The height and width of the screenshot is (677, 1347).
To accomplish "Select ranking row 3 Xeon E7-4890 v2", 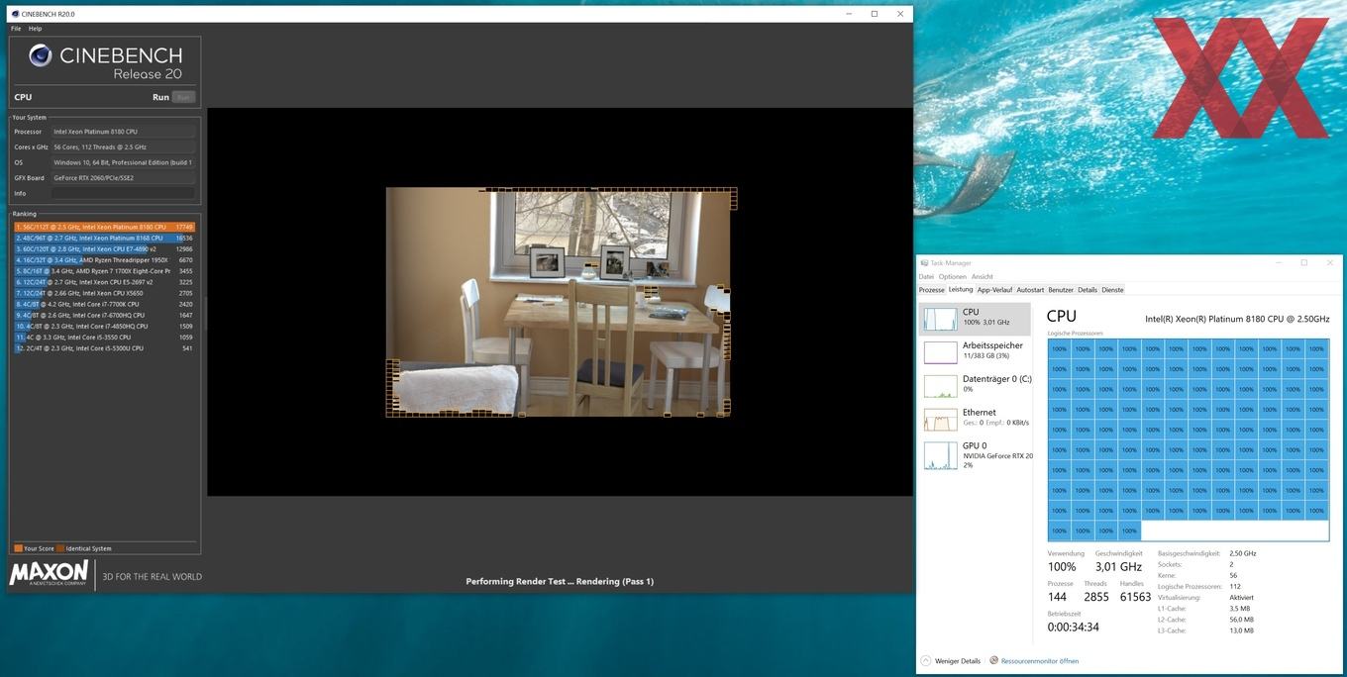I will coord(104,248).
